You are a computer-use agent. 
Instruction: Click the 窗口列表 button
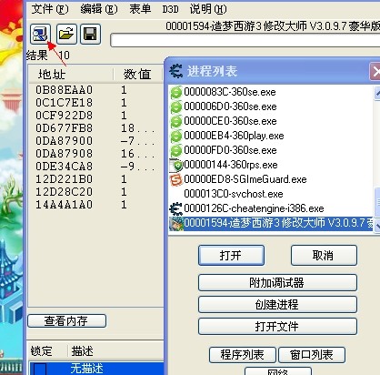point(312,355)
